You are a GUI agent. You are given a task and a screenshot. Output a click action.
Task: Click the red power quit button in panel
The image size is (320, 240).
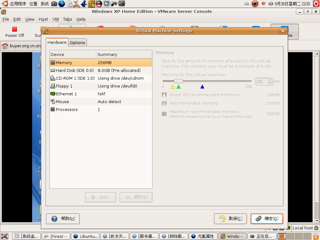click(316, 3)
